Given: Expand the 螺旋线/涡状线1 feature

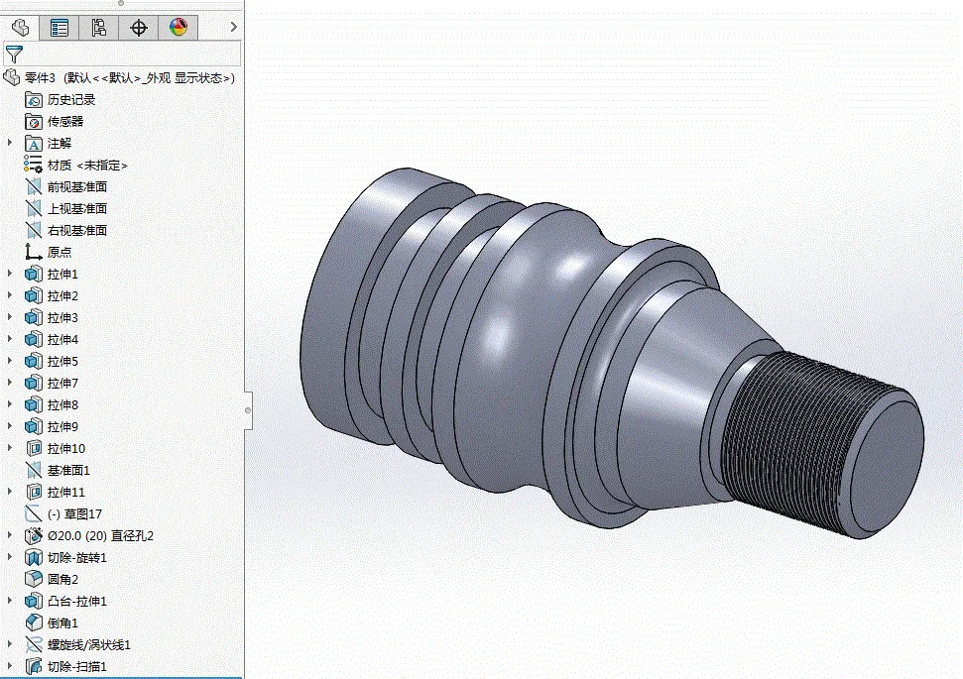Looking at the screenshot, I should click(9, 644).
